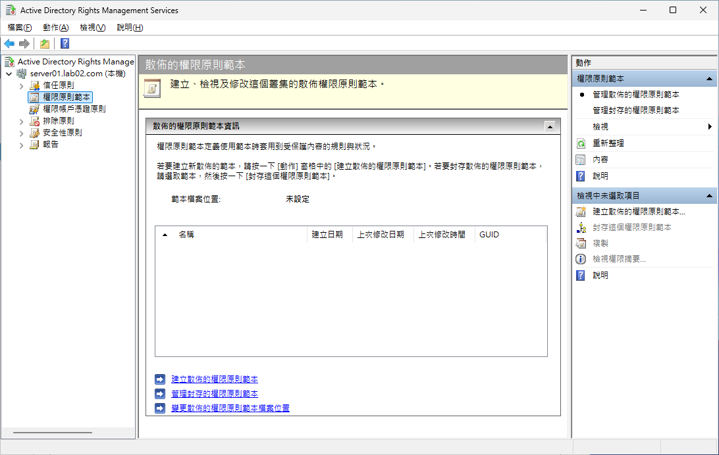Open the 檢視(V) menu

(x=93, y=28)
